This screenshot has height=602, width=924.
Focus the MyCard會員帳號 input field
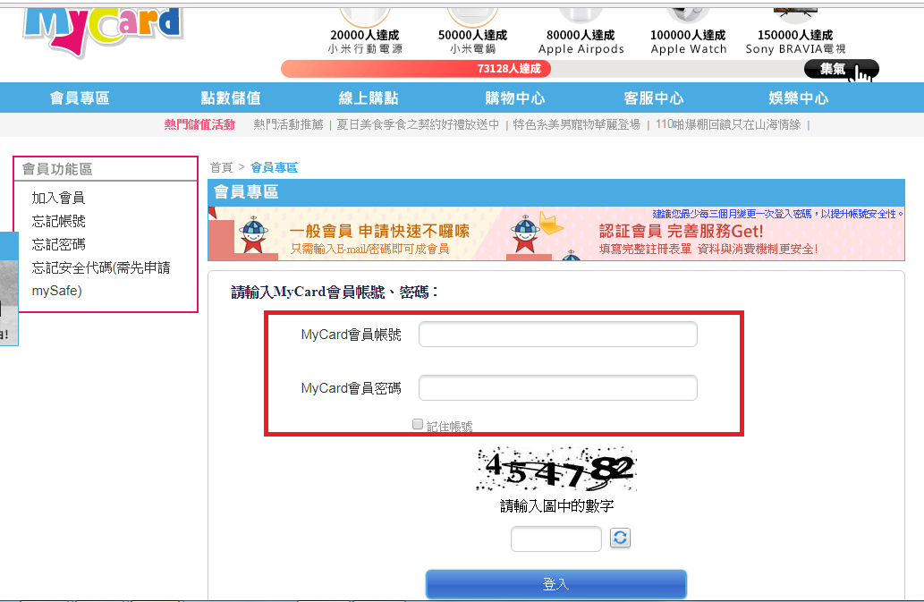[558, 335]
